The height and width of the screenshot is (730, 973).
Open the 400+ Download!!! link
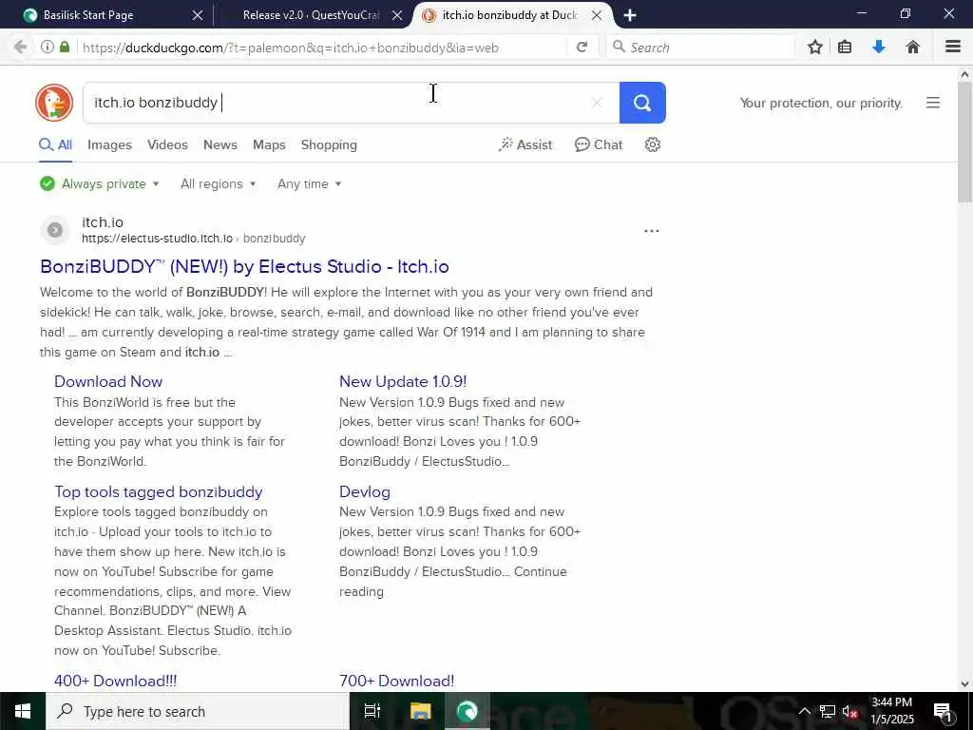[x=115, y=681]
